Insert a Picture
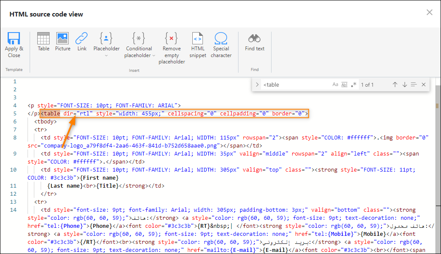 pyautogui.click(x=62, y=41)
